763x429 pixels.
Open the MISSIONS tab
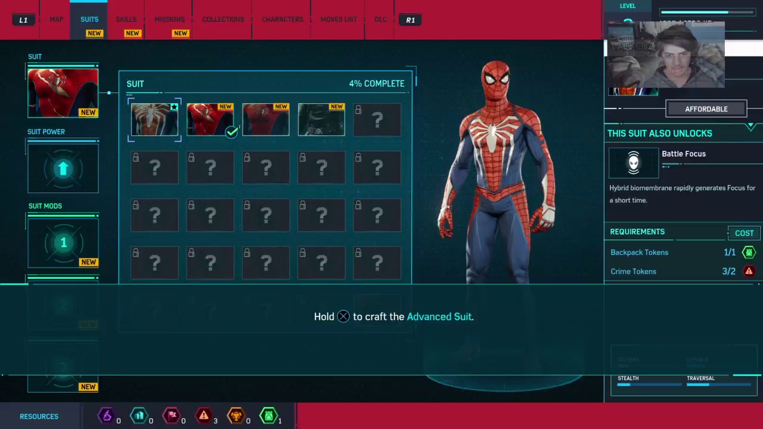[x=169, y=20]
